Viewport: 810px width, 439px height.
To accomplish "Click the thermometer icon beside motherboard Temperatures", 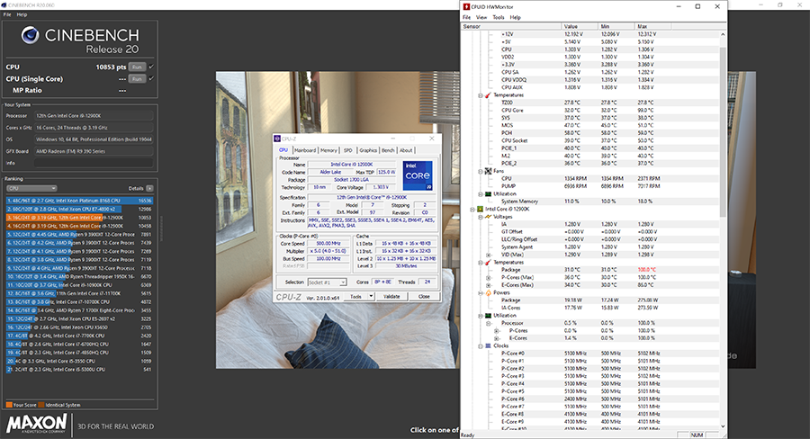I will (x=488, y=95).
